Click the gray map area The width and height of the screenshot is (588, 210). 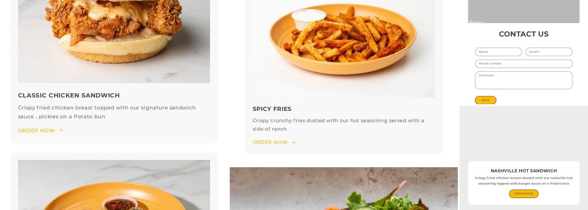523,11
